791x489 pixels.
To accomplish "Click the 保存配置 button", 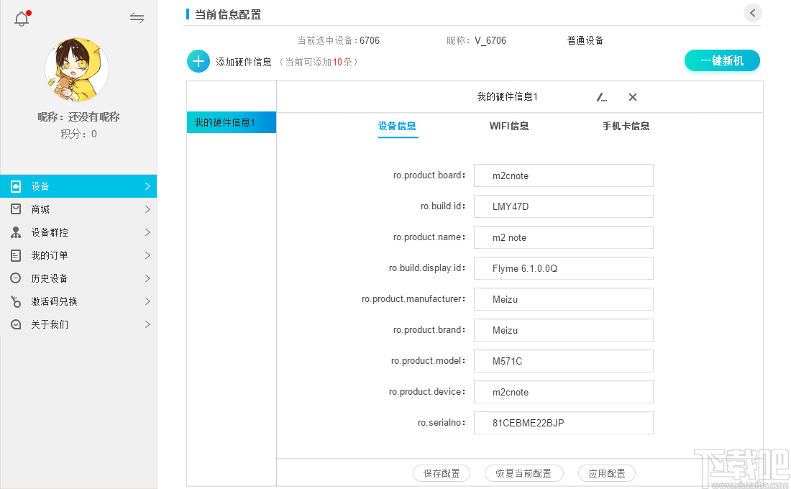I will (442, 473).
